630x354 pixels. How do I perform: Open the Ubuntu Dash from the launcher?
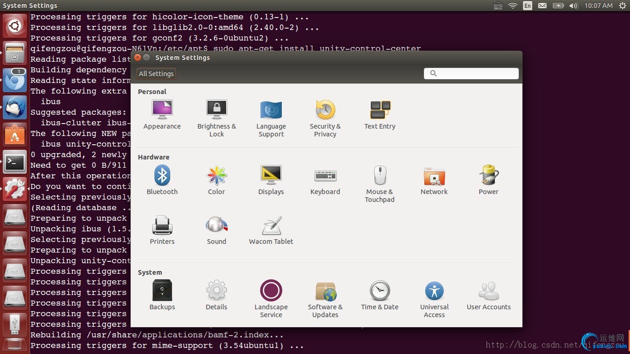tap(15, 26)
